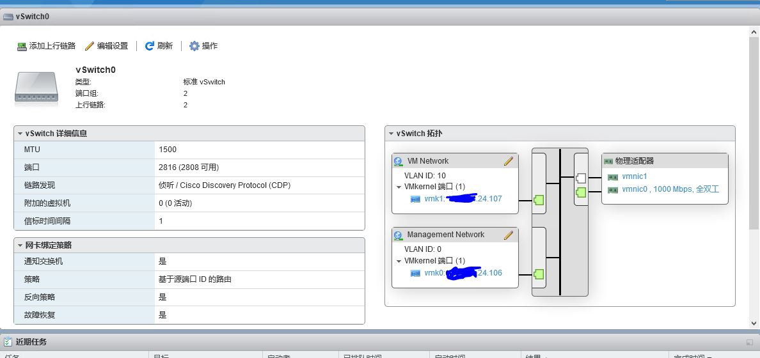The width and height of the screenshot is (760, 358).
Task: Open the vmnic0 1000 Mbps adapter link
Action: tap(670, 190)
